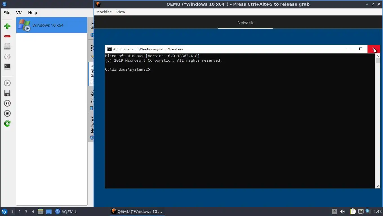Open the file manager taskbar icon
This screenshot has height=216, width=383.
tap(41, 211)
